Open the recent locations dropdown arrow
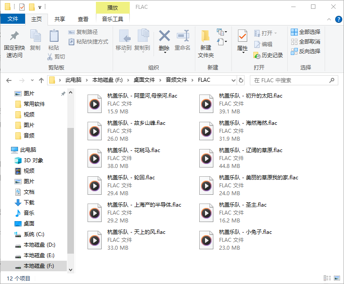The width and height of the screenshot is (344, 284). 32,80
